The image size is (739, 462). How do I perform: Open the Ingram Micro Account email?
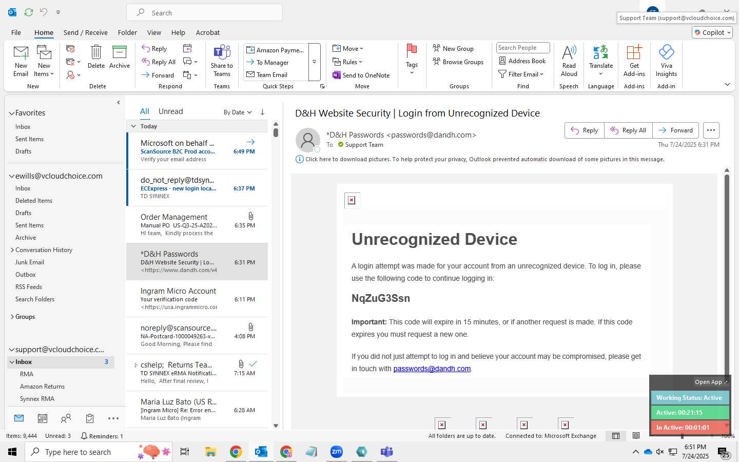197,299
